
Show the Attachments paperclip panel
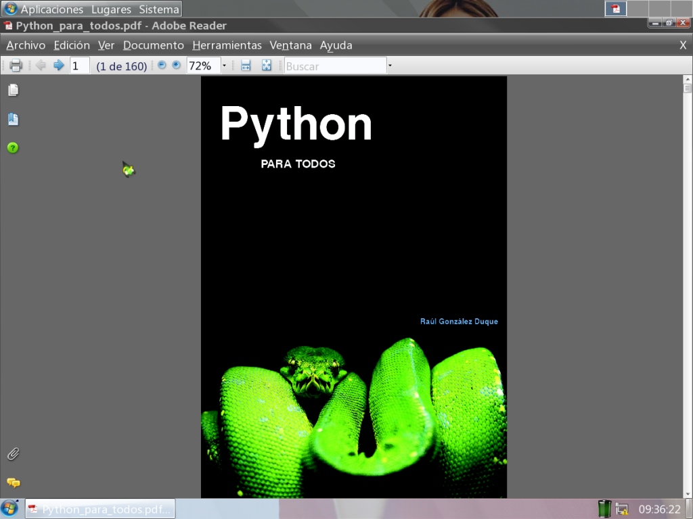click(14, 454)
